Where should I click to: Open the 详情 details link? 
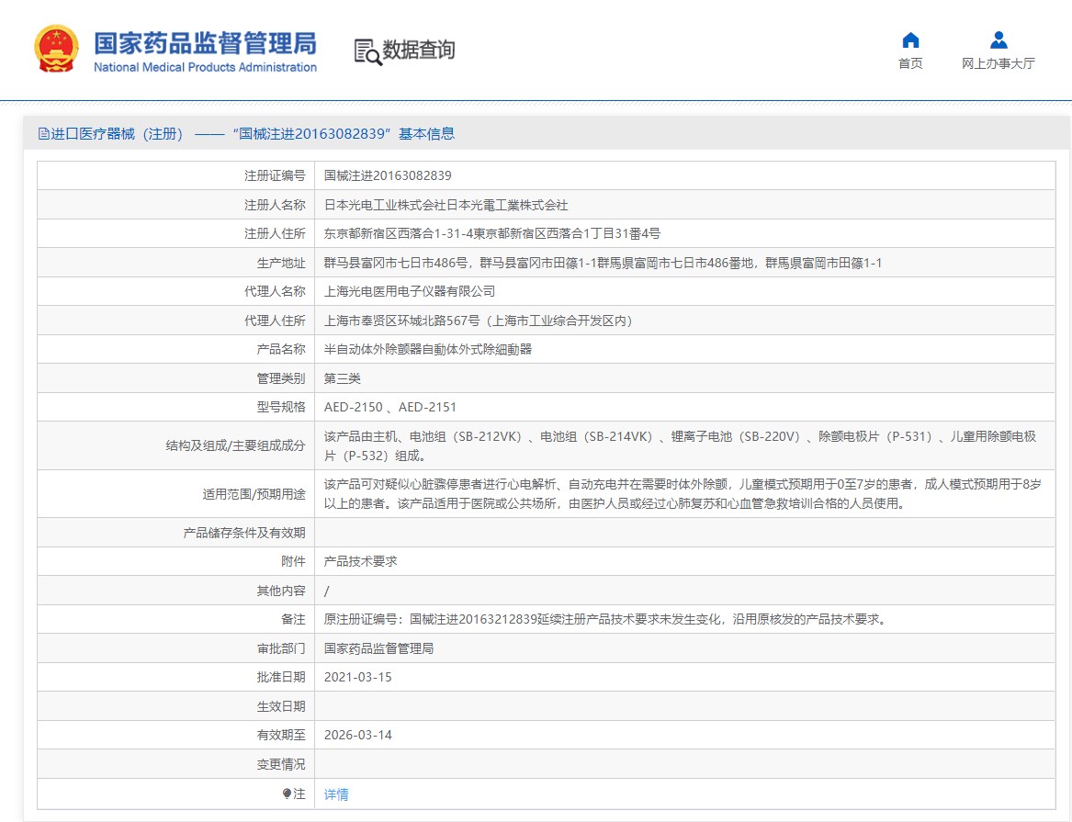(x=336, y=794)
